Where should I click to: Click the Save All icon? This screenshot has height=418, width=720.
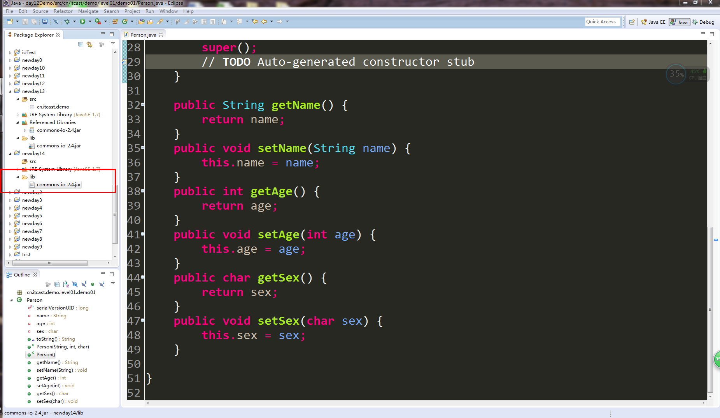[34, 21]
